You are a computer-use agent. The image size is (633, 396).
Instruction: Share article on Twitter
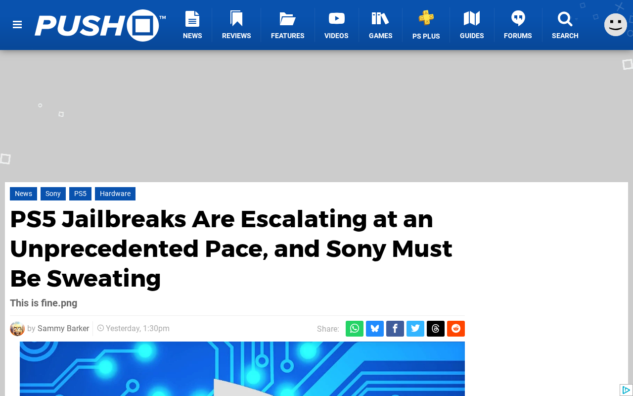tap(415, 329)
